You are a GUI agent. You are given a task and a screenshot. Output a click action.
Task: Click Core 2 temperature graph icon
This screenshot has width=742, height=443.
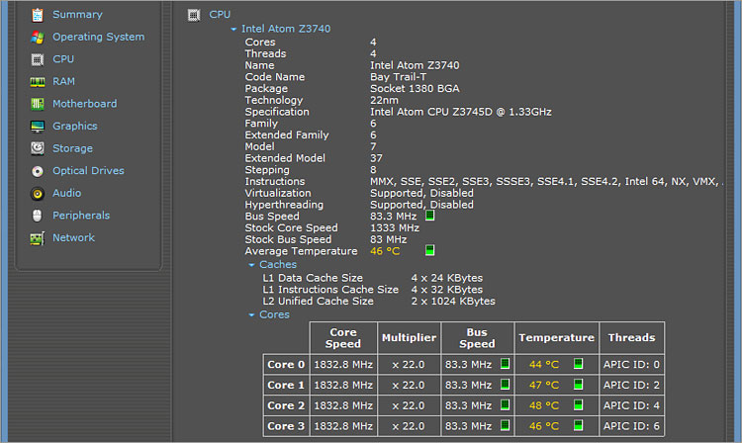point(578,404)
